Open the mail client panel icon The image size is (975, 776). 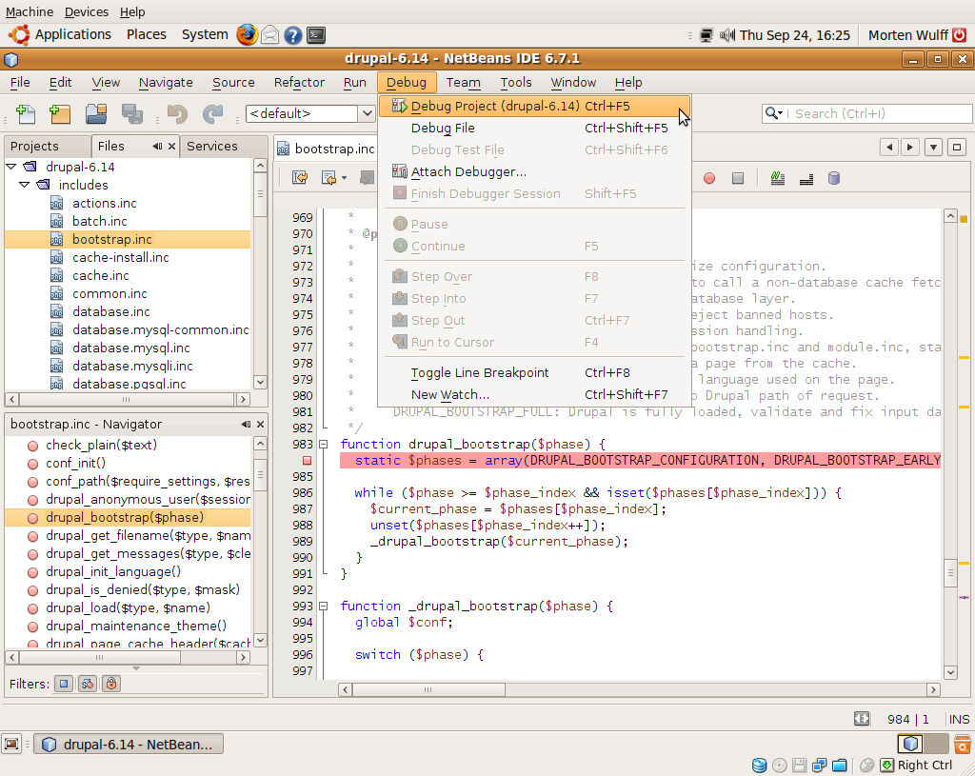(x=269, y=35)
